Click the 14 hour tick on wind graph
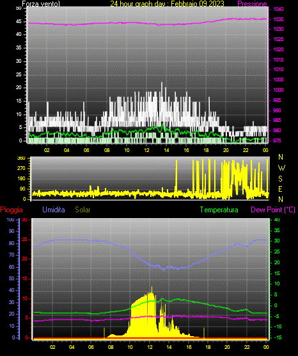298x356 pixels. point(166,150)
